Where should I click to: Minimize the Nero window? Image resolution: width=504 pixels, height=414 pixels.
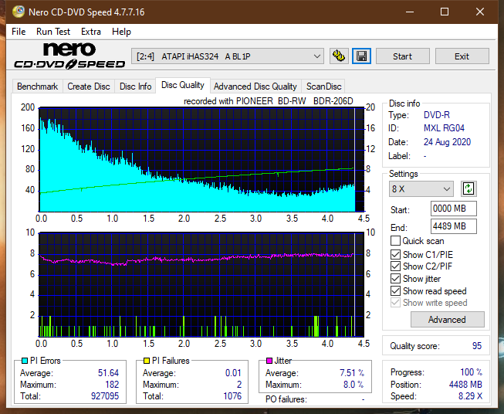[410, 12]
